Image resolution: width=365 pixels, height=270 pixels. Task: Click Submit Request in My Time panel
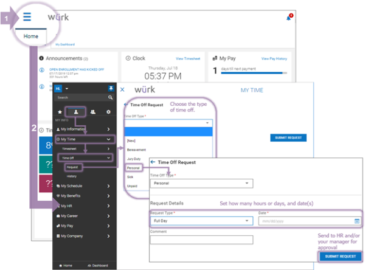coord(288,138)
